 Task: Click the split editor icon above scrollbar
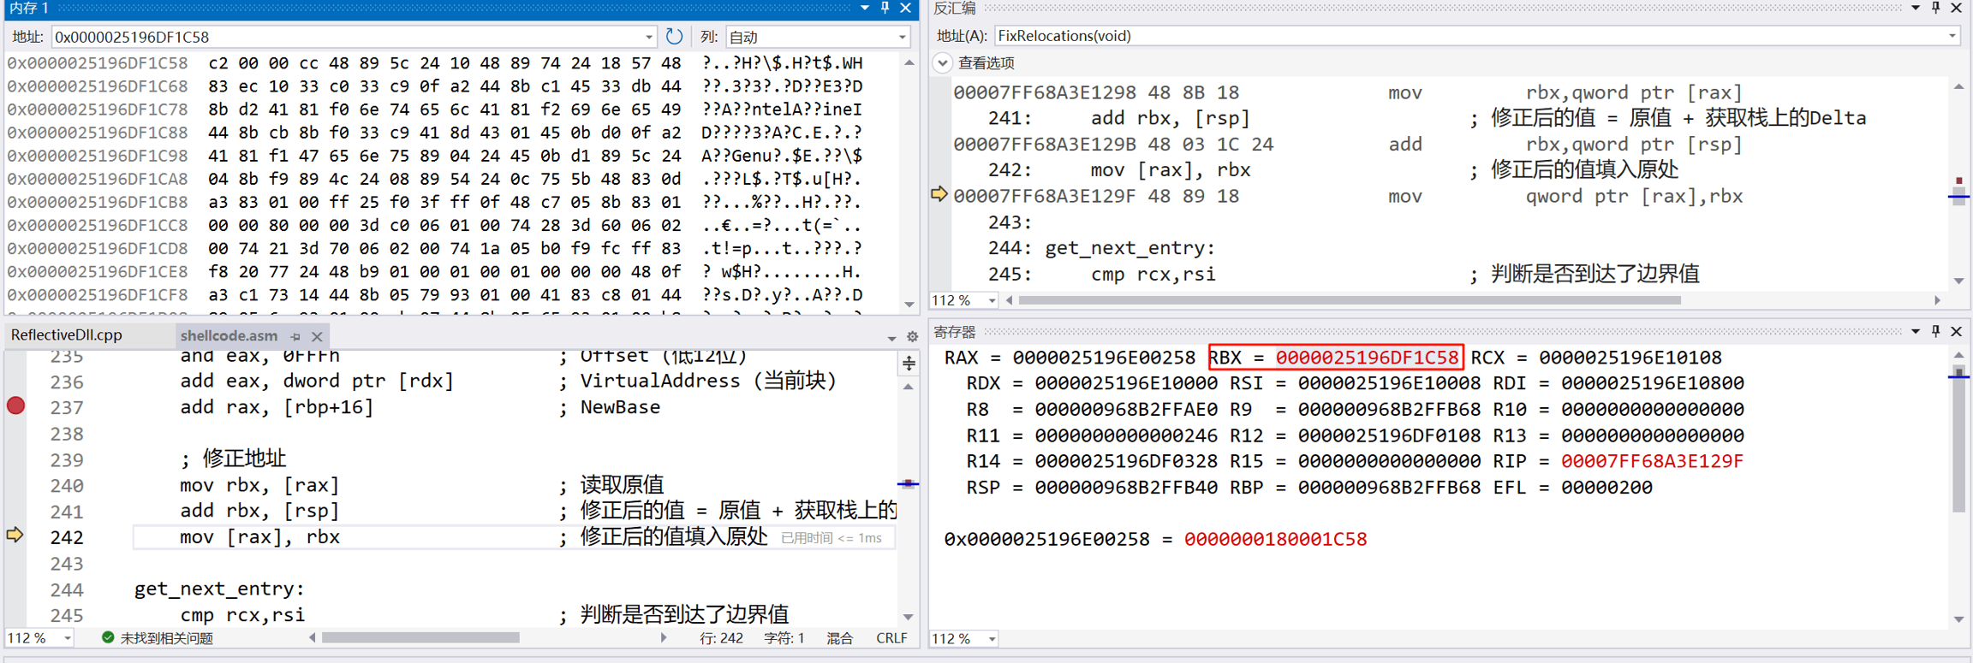point(909,364)
